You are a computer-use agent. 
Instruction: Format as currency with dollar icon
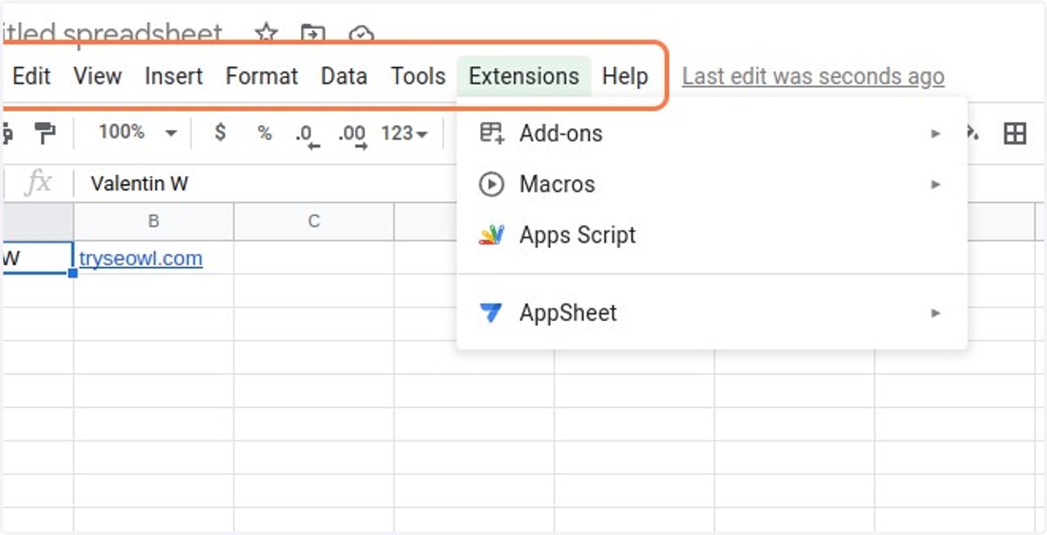coord(220,133)
